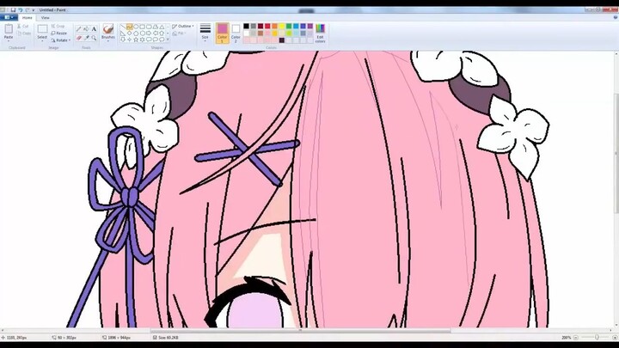This screenshot has width=619, height=348.
Task: Switch to the Home ribbon tab
Action: [x=28, y=17]
